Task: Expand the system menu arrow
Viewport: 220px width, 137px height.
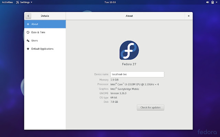Action: [x=217, y=2]
